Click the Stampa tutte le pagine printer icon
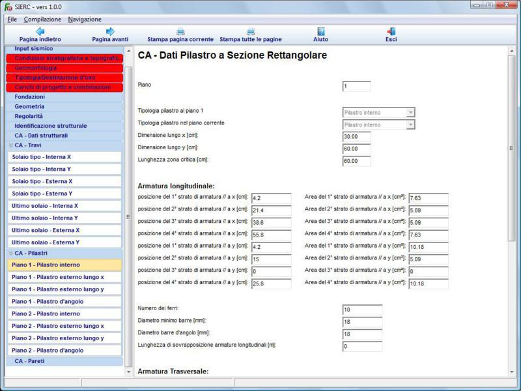Screen dimensions: 521x391 coord(251,31)
